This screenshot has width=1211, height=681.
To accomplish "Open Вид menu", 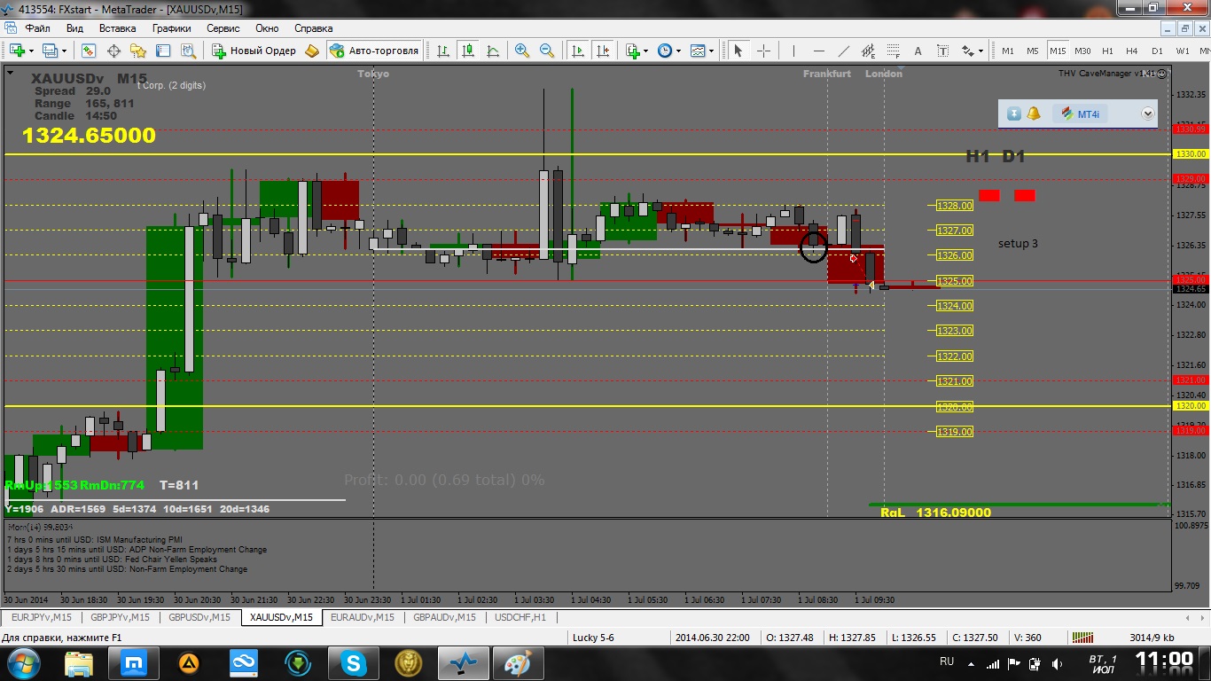I will tap(74, 28).
